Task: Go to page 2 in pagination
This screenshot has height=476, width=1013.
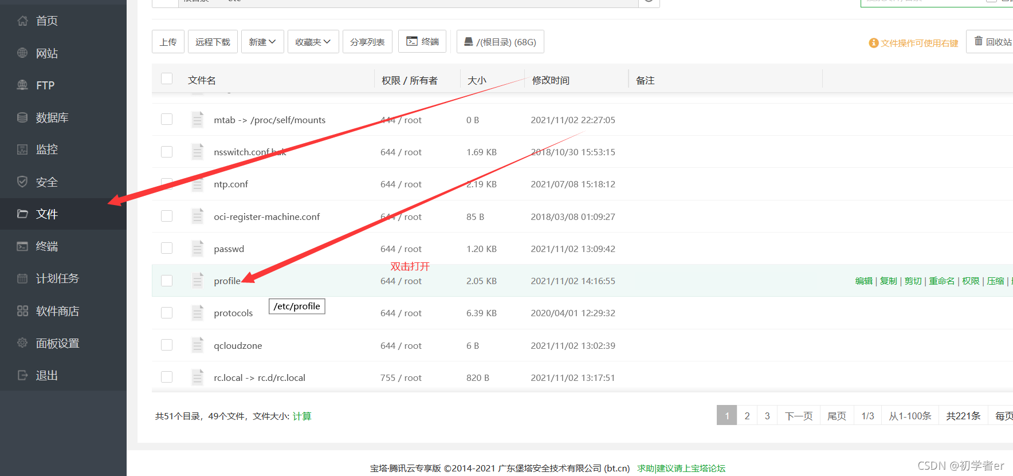Action: coord(747,415)
